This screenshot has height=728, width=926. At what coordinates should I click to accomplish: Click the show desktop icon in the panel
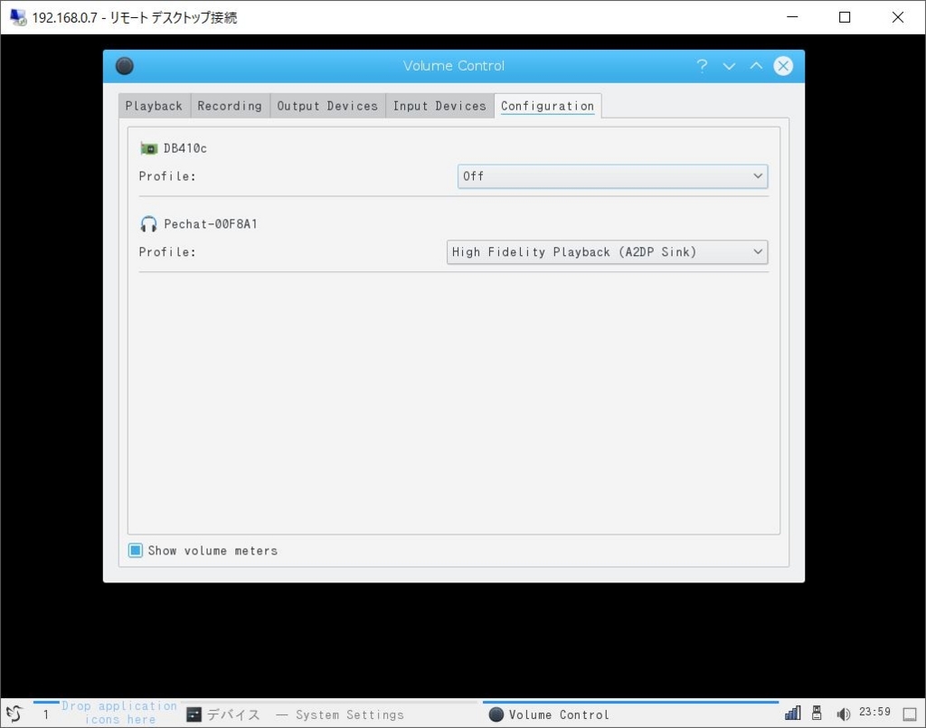[910, 714]
